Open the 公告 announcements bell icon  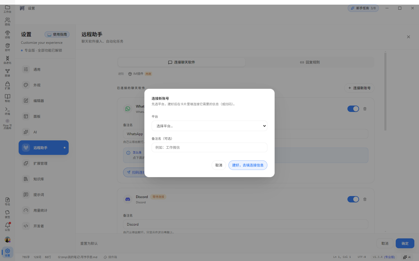click(x=8, y=227)
